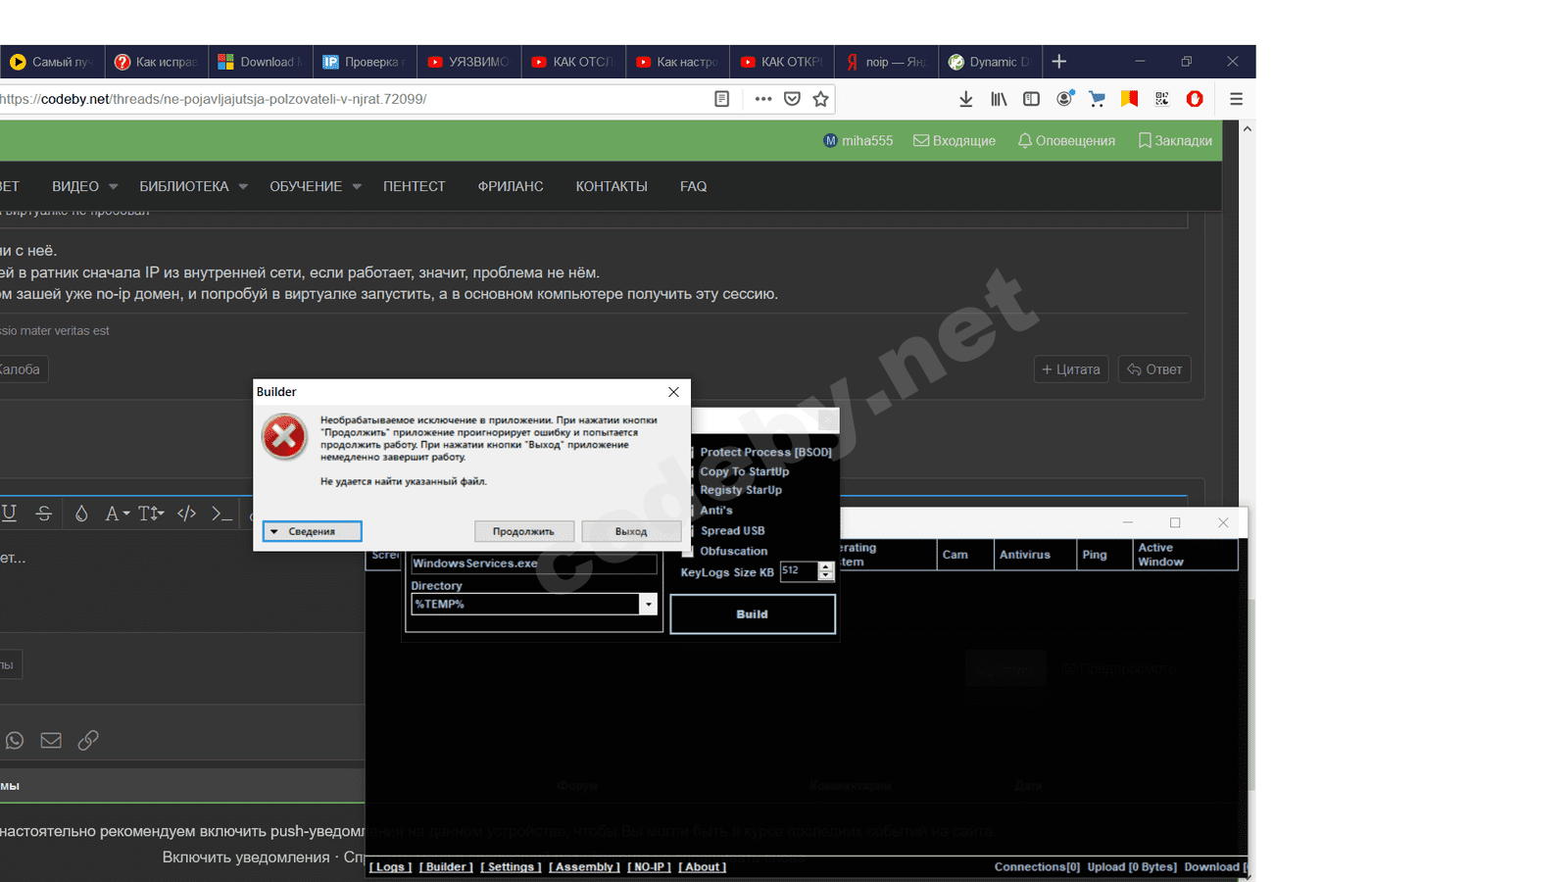Click the yellow-red bookmark extension icon
The width and height of the screenshot is (1568, 882).
pyautogui.click(x=1129, y=99)
